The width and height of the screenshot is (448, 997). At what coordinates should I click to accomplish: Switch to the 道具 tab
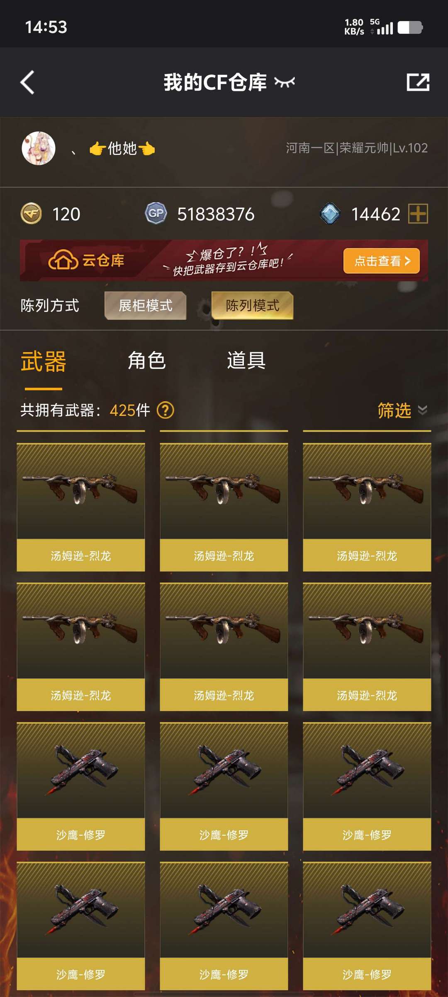pyautogui.click(x=246, y=360)
